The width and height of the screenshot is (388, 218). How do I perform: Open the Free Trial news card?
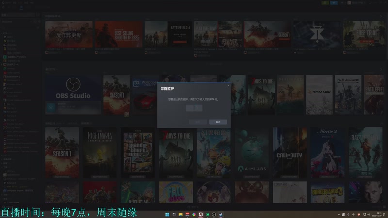tap(364, 34)
